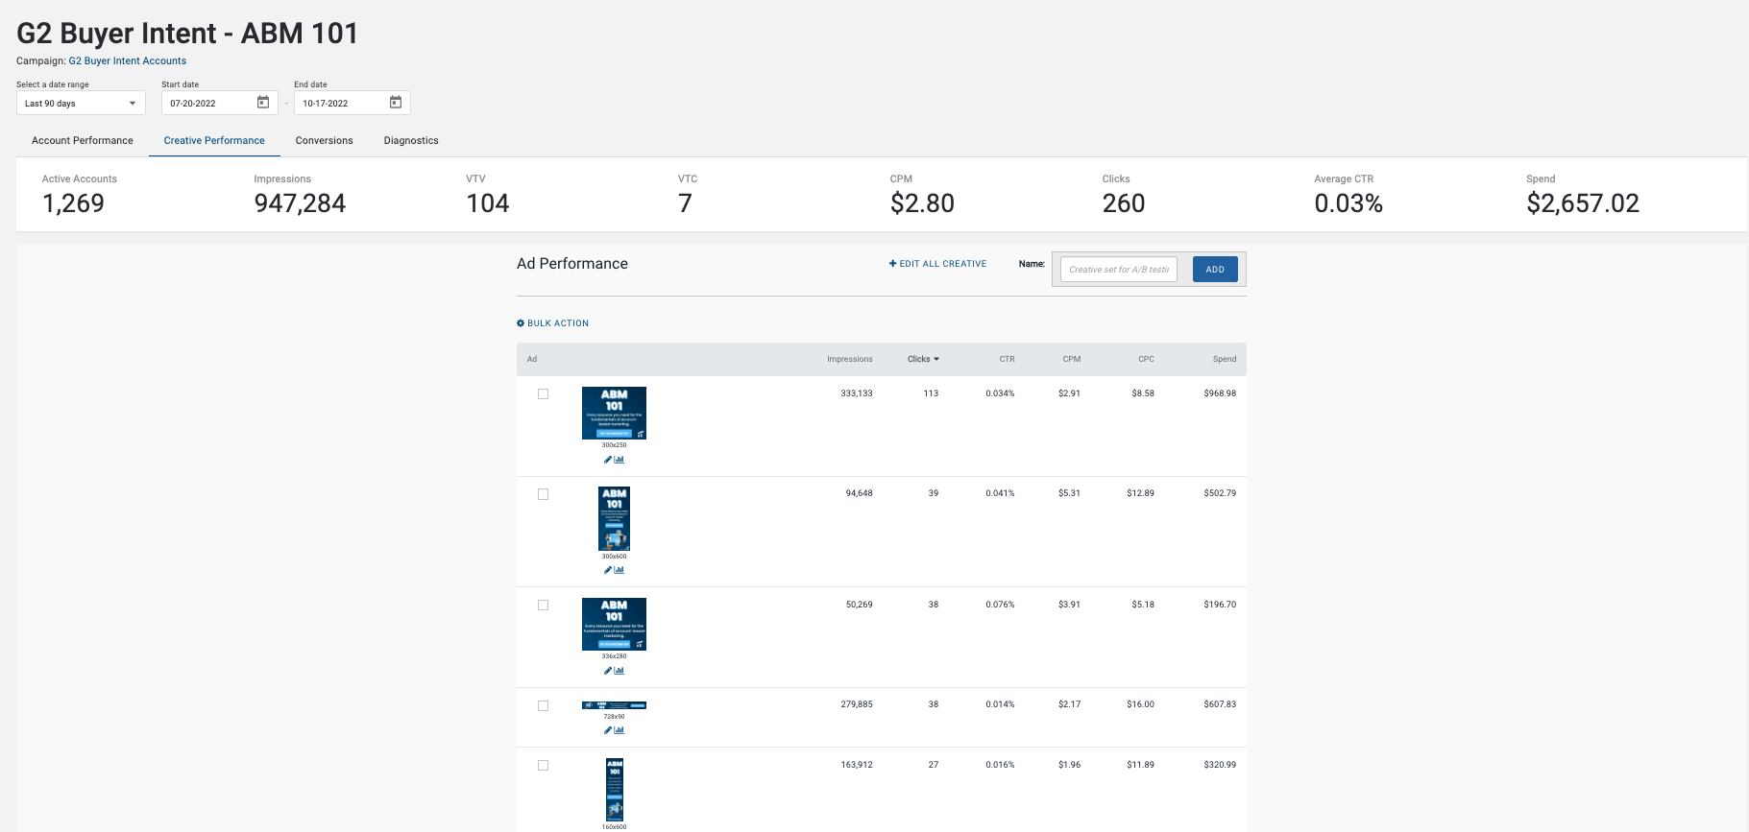This screenshot has height=832, width=1749.
Task: Edit the 336x280 ad with pencil icon
Action: (608, 671)
